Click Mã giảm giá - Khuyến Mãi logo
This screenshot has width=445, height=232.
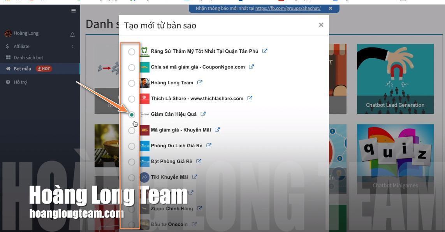pyautogui.click(x=144, y=130)
